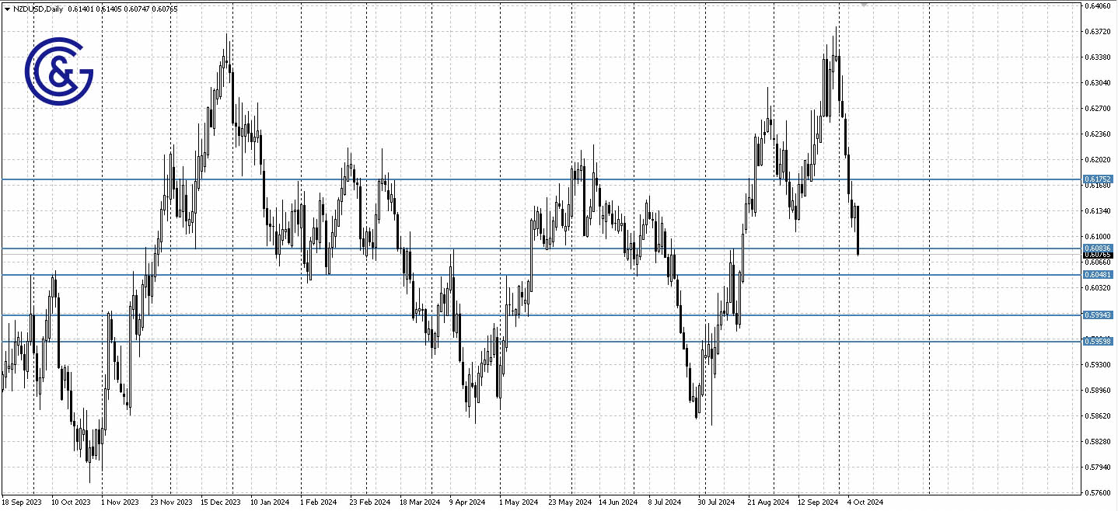1118x511 pixels.
Task: Select the black current price tag 0.60765
Action: point(1099,257)
